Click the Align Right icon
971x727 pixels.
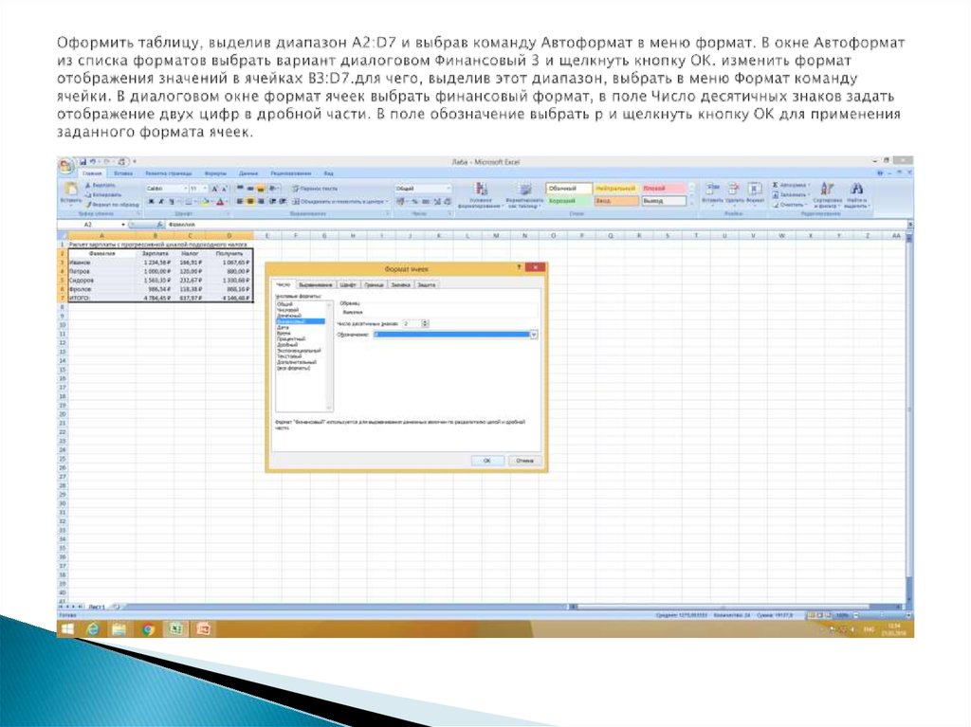[x=262, y=201]
